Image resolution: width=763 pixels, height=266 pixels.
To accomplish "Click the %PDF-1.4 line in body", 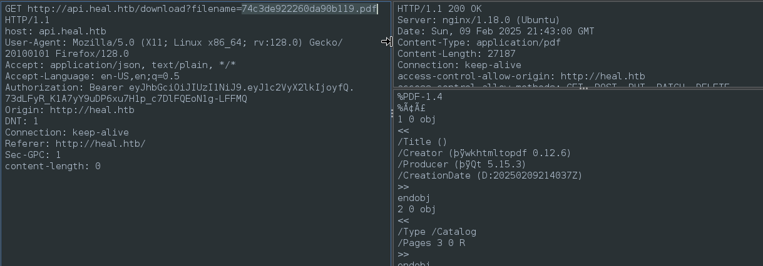I will (x=420, y=97).
